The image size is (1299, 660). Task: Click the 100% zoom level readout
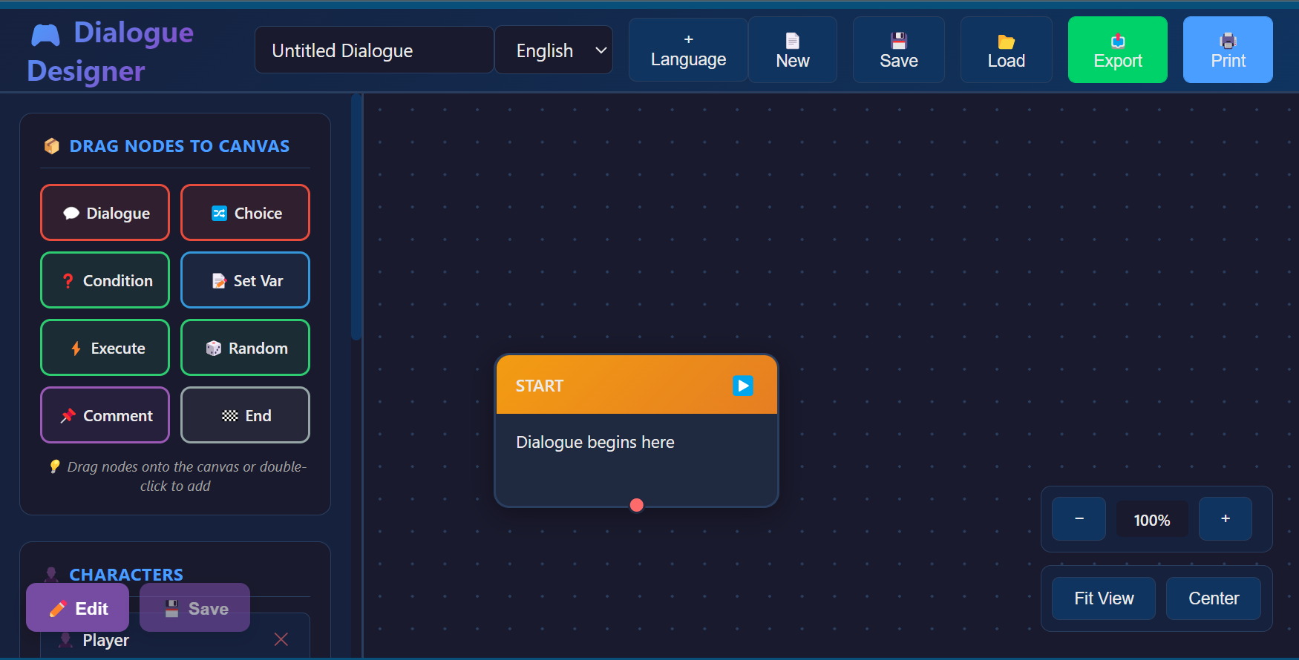[1152, 520]
